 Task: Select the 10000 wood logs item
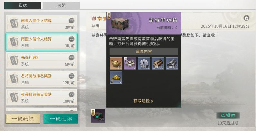pos(158,63)
